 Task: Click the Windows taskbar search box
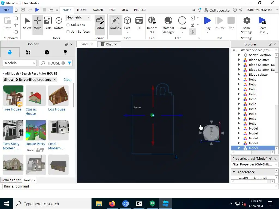pos(52,204)
